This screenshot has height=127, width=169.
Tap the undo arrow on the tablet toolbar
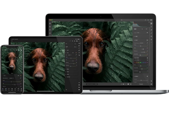(x=72, y=41)
